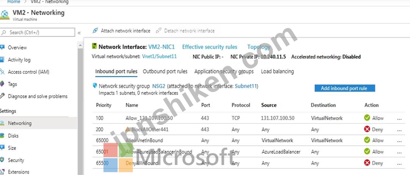Click the Activity log icon
Viewport: 410px width, 175px height.
coord(2,60)
